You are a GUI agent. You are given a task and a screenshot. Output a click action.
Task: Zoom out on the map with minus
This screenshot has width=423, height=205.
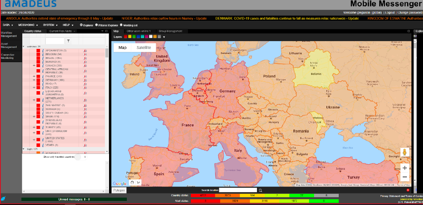pyautogui.click(x=405, y=177)
